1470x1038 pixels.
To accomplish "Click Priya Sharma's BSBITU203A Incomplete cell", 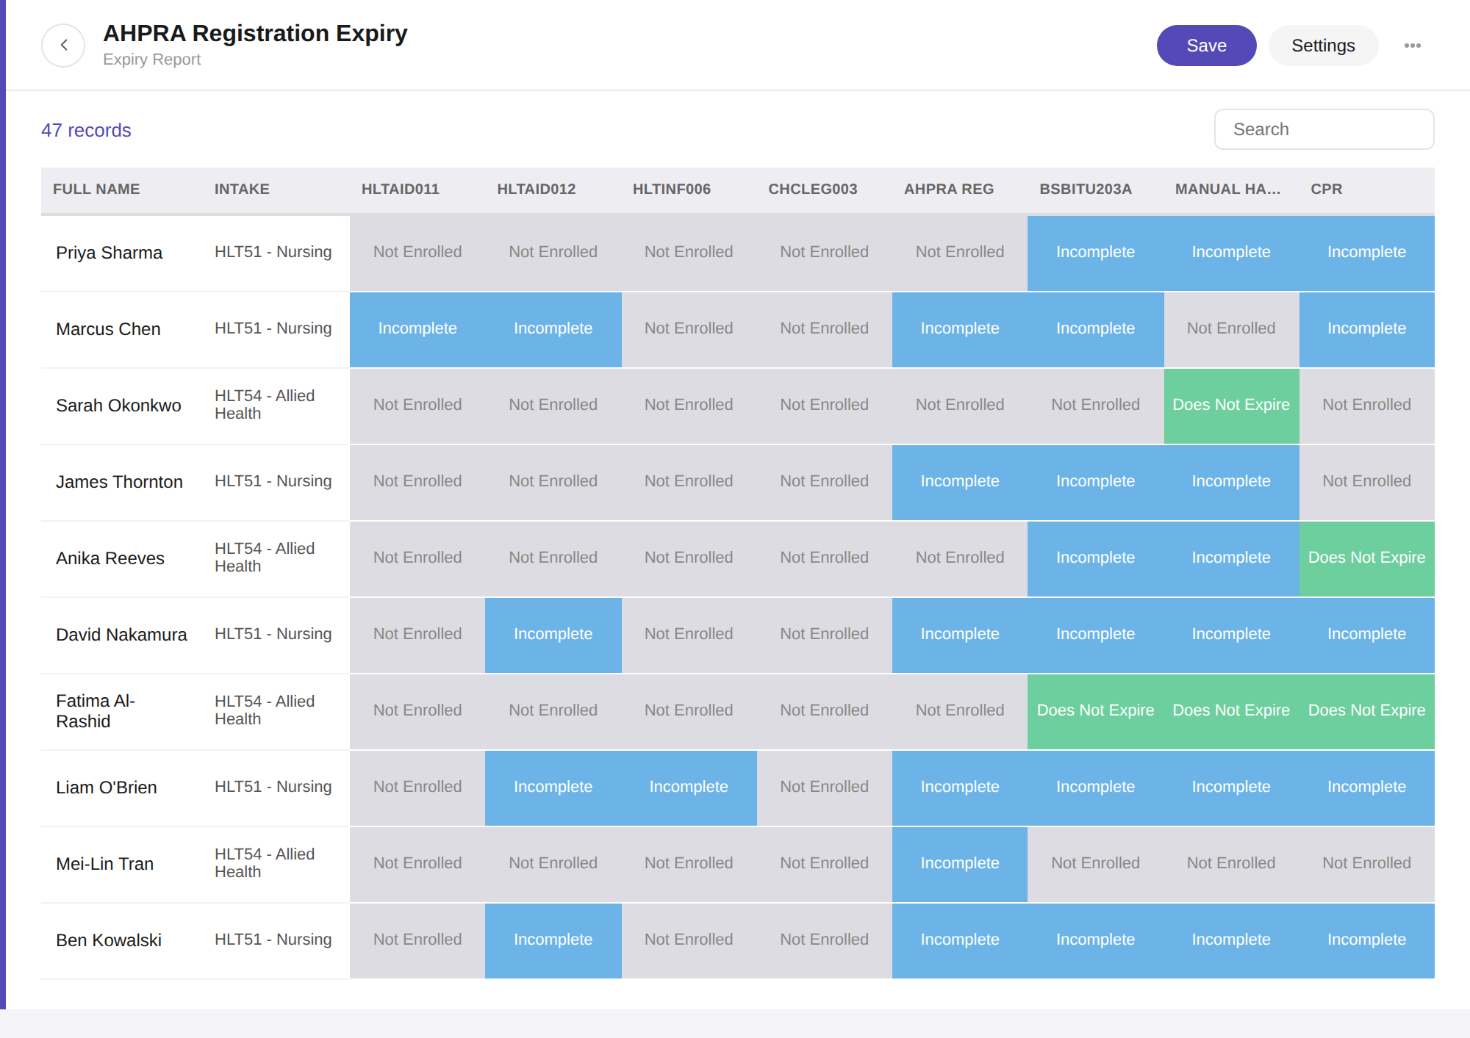I will click(x=1095, y=253).
